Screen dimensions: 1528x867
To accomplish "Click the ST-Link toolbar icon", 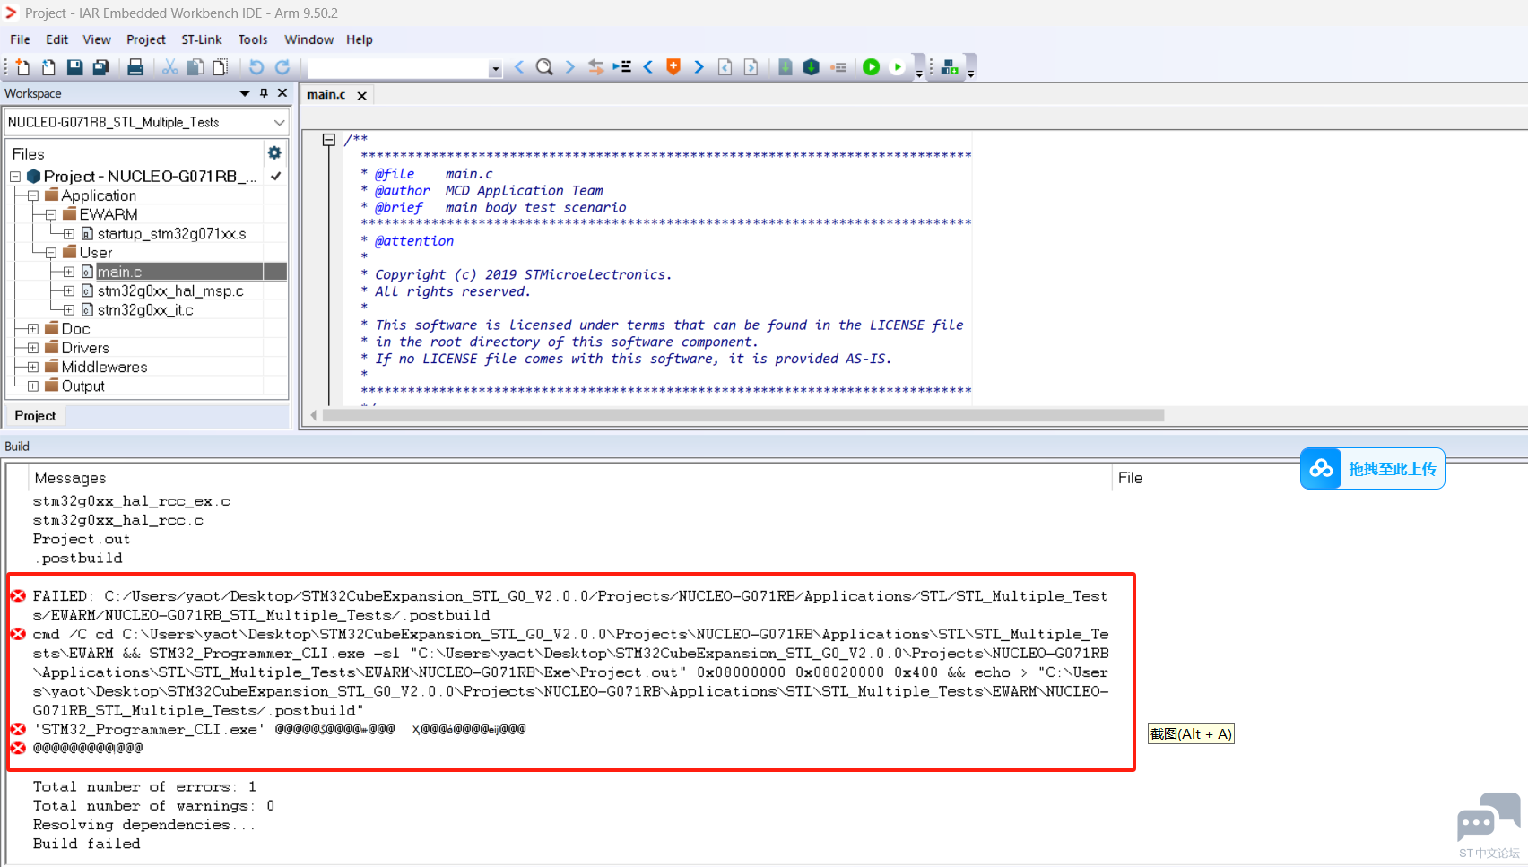I will (x=950, y=67).
